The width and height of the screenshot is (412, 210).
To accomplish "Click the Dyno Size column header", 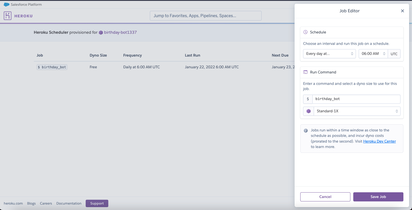I will (98, 55).
